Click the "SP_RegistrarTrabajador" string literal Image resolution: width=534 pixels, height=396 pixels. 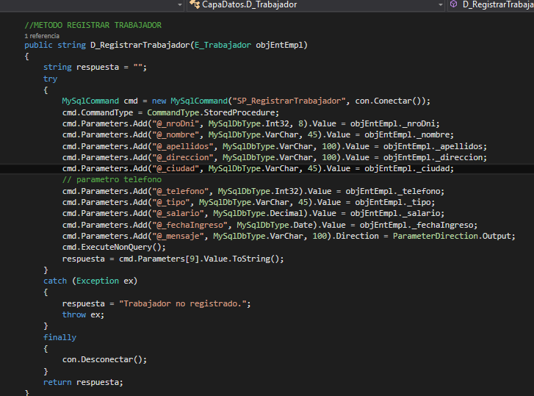point(289,101)
